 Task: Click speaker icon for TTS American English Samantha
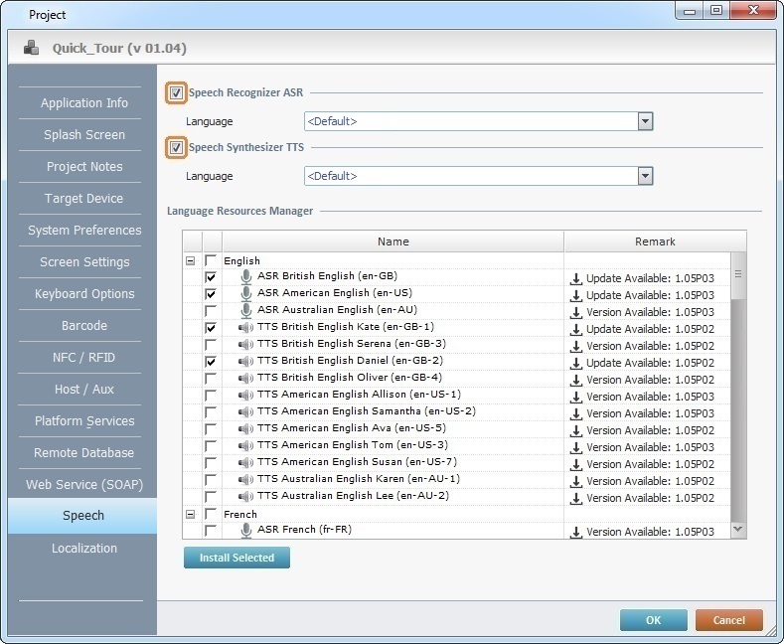click(245, 411)
